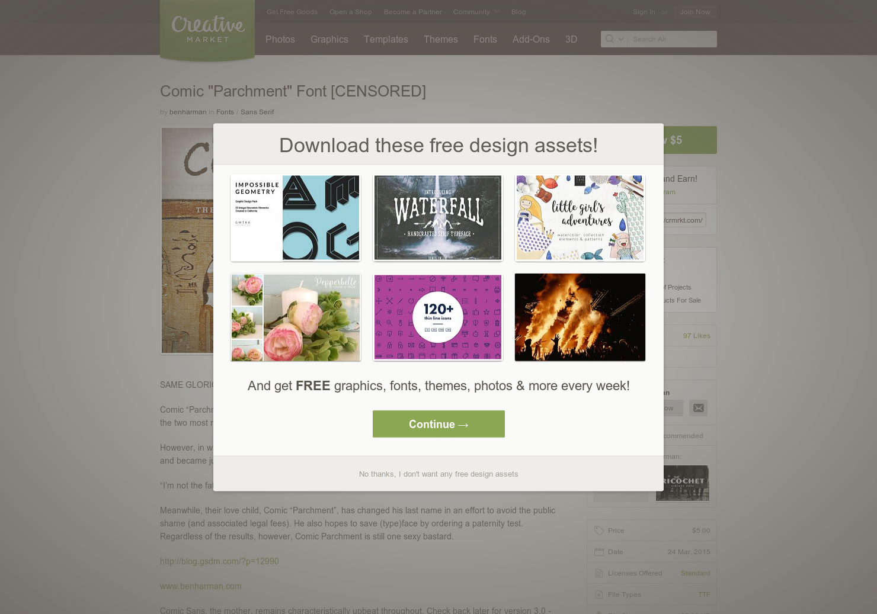Open the Graphics navigation menu
Image resolution: width=877 pixels, height=614 pixels.
(329, 39)
